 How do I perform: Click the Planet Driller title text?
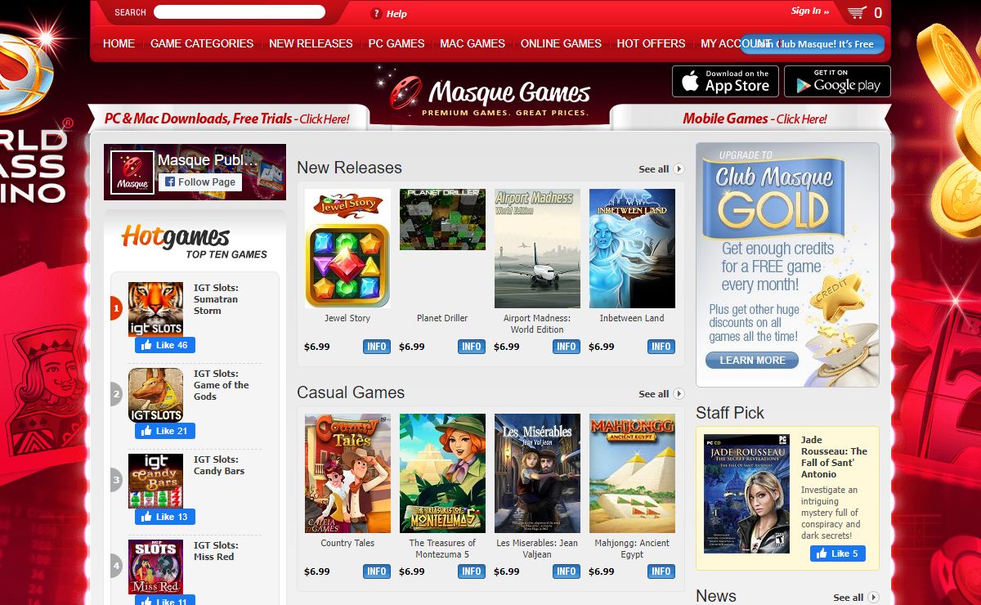pyautogui.click(x=442, y=318)
